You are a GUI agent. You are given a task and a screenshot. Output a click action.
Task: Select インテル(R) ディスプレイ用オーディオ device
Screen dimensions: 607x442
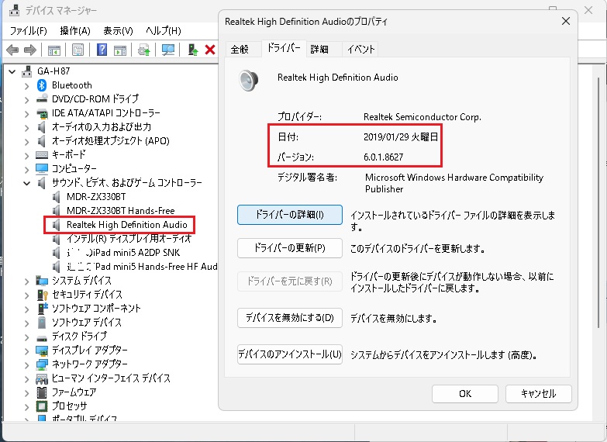[x=129, y=239]
